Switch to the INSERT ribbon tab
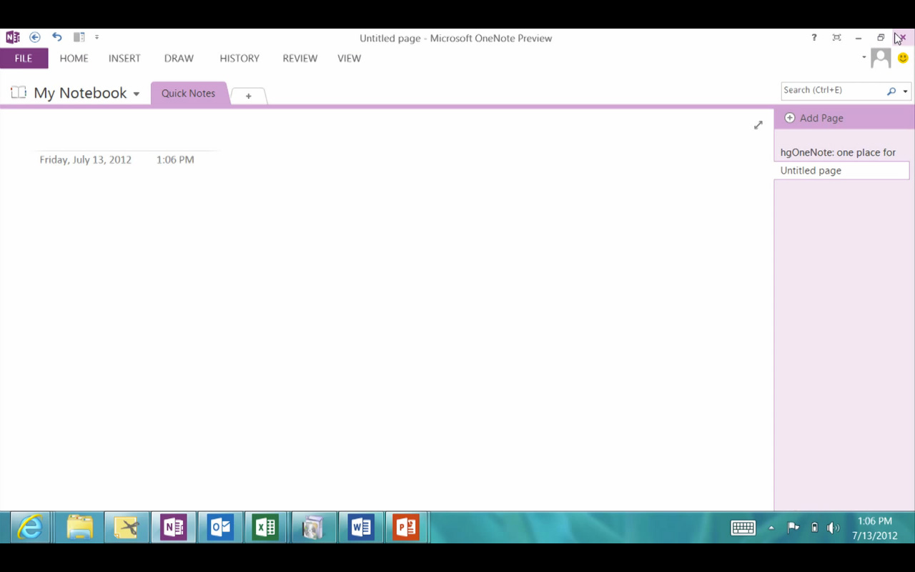Image resolution: width=915 pixels, height=572 pixels. tap(124, 59)
